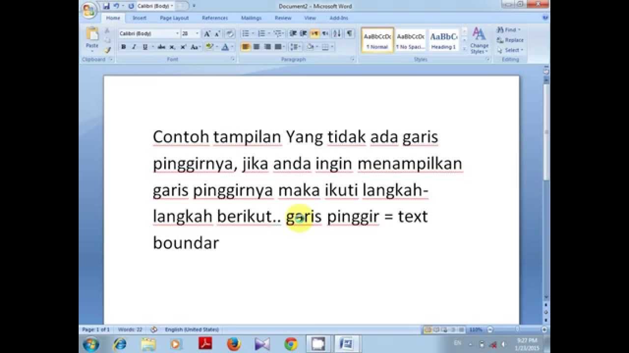Click the vertical scrollbar thumb
The image size is (629, 353).
point(546,132)
